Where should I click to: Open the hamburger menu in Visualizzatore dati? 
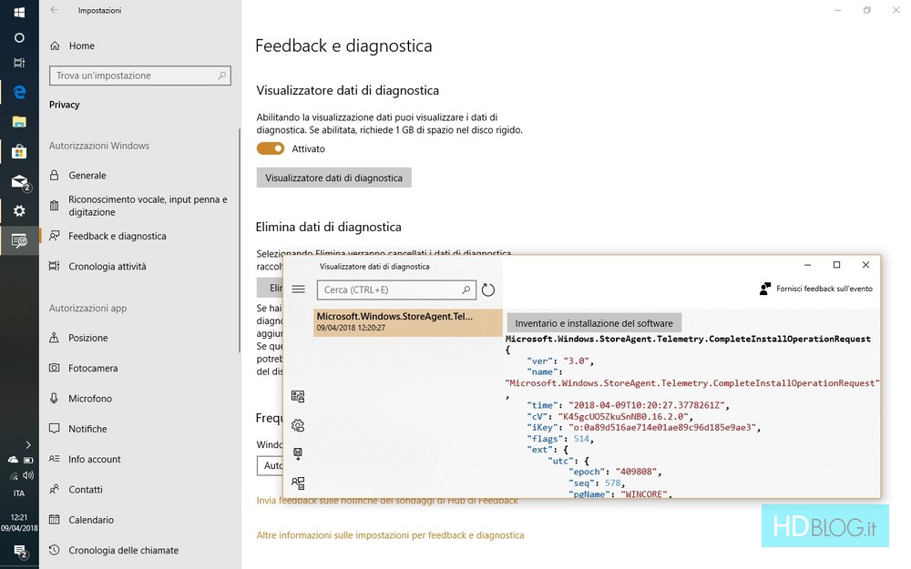[298, 289]
